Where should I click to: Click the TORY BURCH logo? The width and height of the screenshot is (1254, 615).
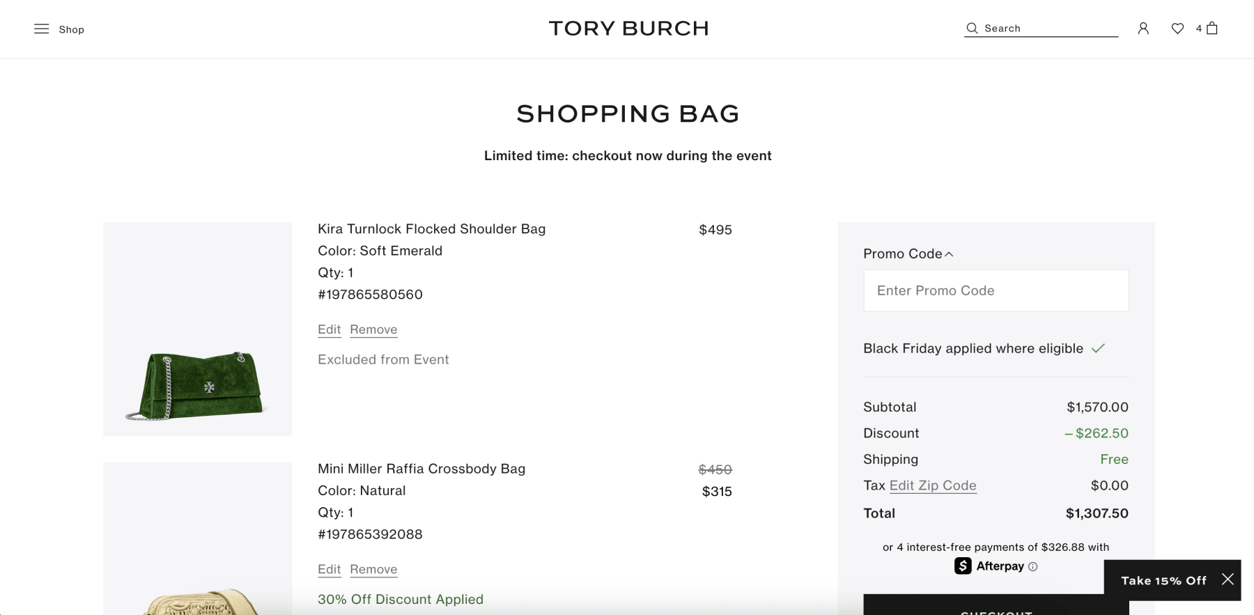point(628,28)
